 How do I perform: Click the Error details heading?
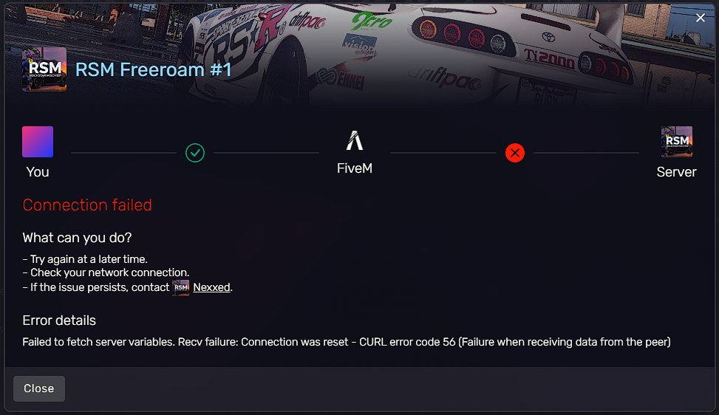coord(59,320)
